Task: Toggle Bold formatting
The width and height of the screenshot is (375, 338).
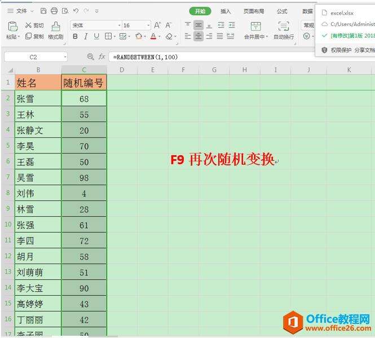Action: (75, 36)
